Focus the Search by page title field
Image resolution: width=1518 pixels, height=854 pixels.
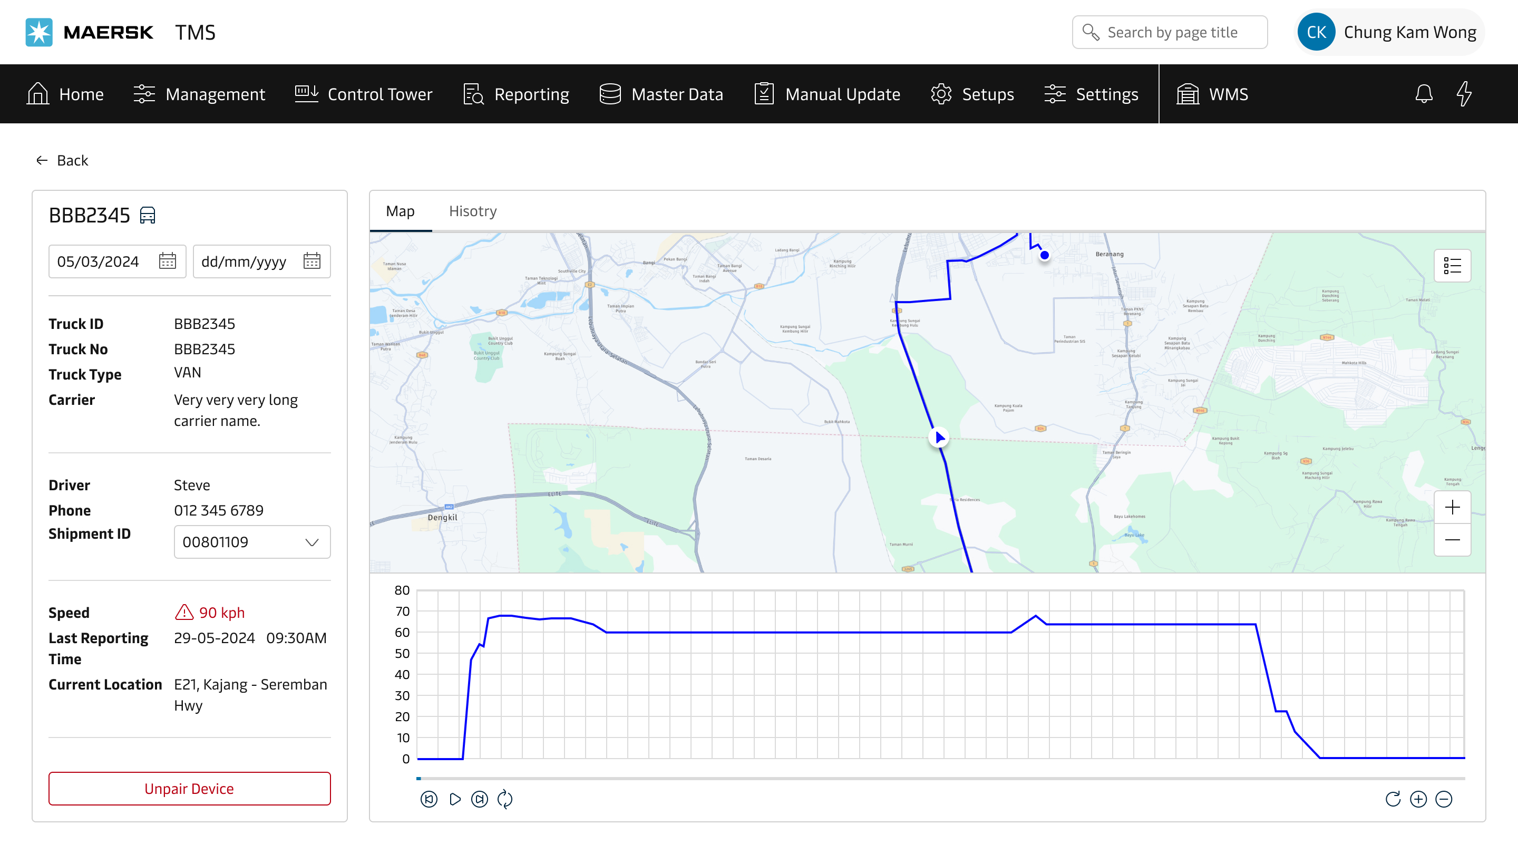(1173, 32)
